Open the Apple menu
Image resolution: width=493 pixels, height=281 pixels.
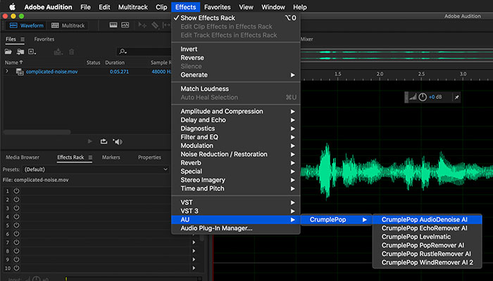[12, 7]
